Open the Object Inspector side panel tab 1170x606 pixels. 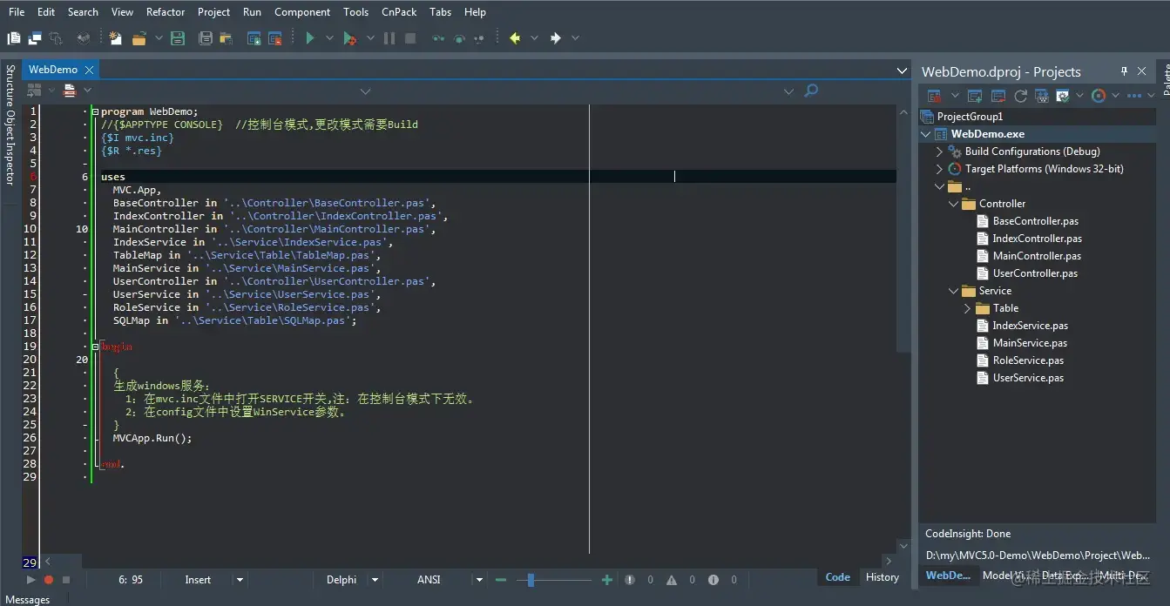10,146
